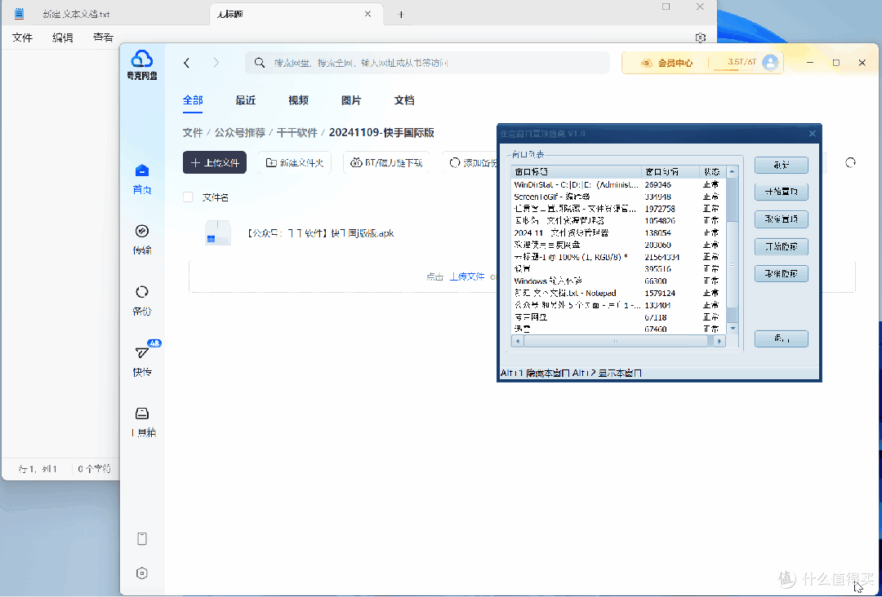Open 会员中心
The width and height of the screenshot is (882, 597).
point(667,63)
